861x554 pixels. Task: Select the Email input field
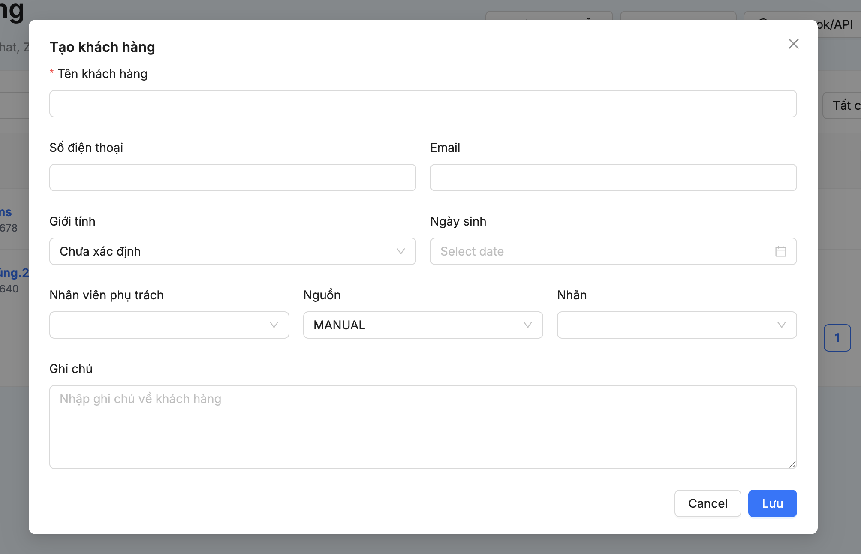coord(613,178)
